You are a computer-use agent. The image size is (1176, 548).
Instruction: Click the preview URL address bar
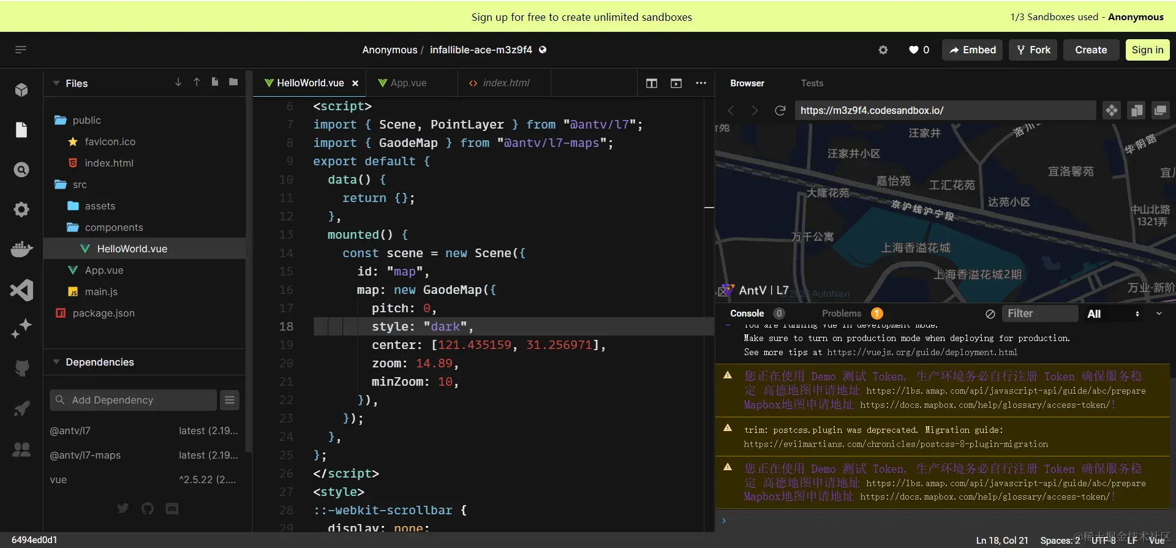945,110
